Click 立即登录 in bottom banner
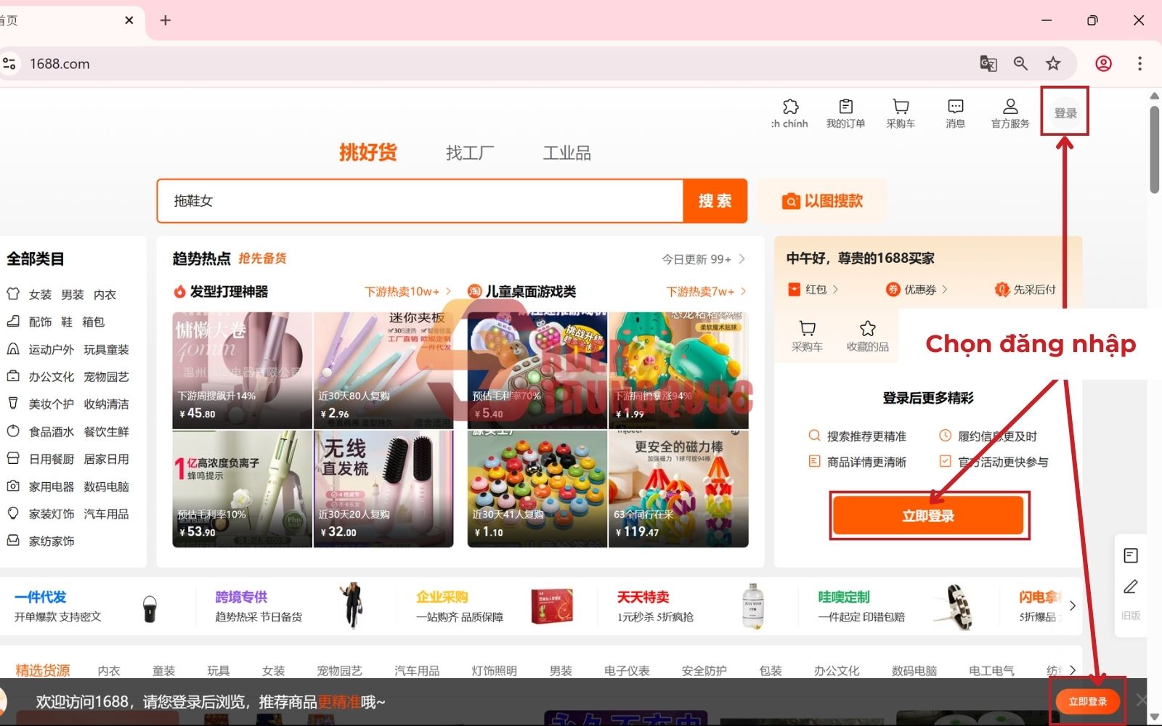1162x726 pixels. [x=1087, y=701]
